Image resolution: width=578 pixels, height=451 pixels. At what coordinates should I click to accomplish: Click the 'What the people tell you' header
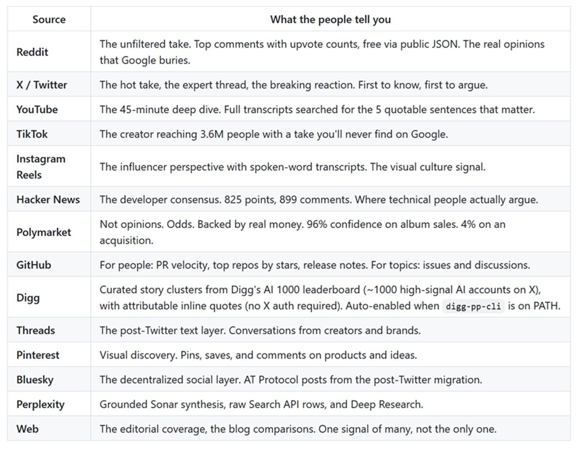click(x=330, y=19)
